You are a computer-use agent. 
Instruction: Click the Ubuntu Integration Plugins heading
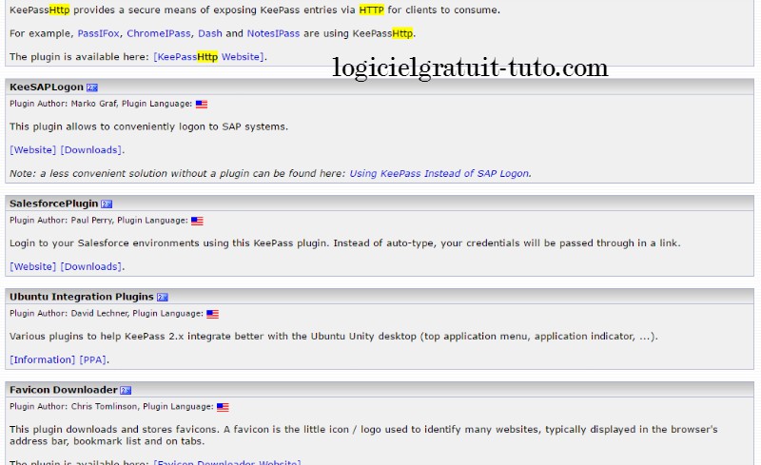pos(82,297)
